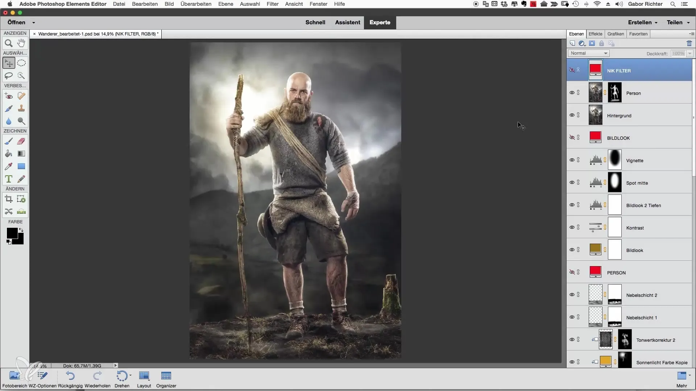Click the Wiederholen redo button
Image resolution: width=696 pixels, height=391 pixels.
98,379
